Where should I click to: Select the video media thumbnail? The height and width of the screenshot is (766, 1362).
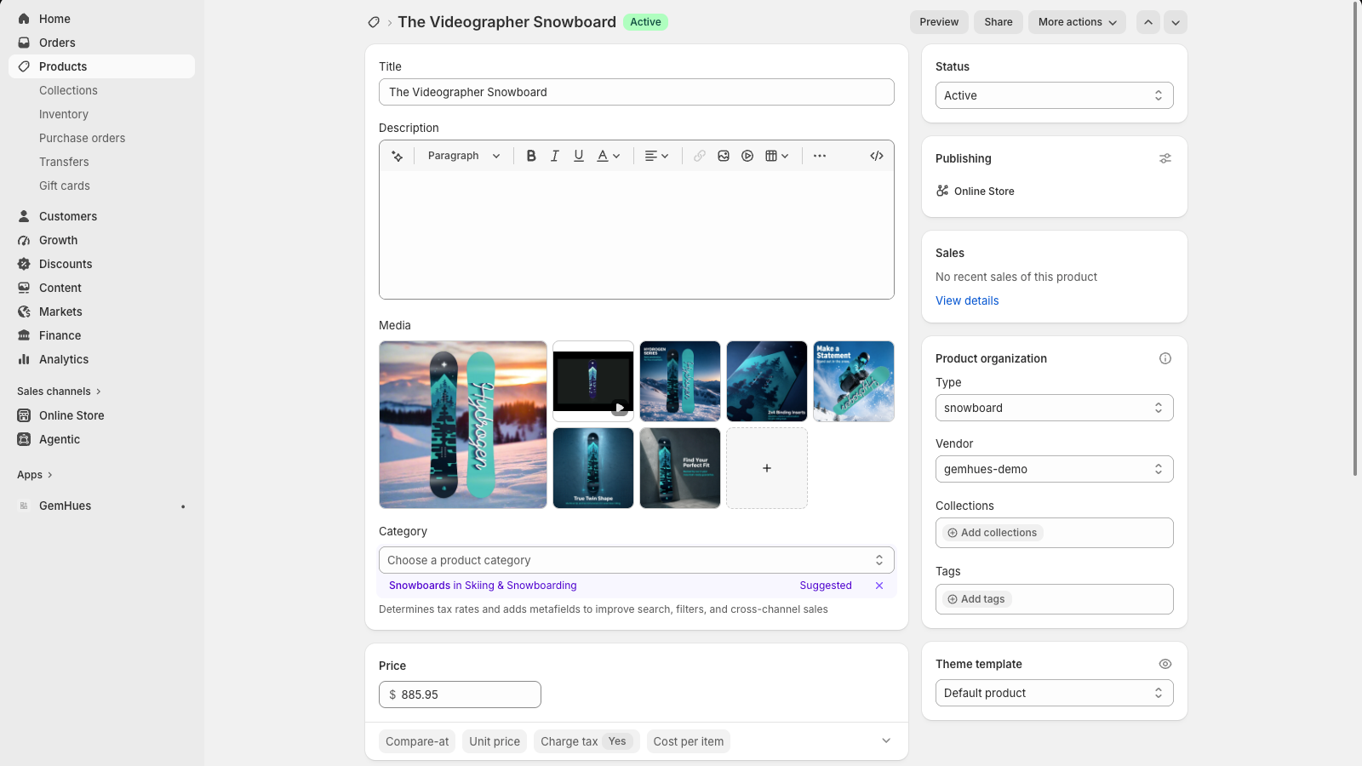[593, 381]
